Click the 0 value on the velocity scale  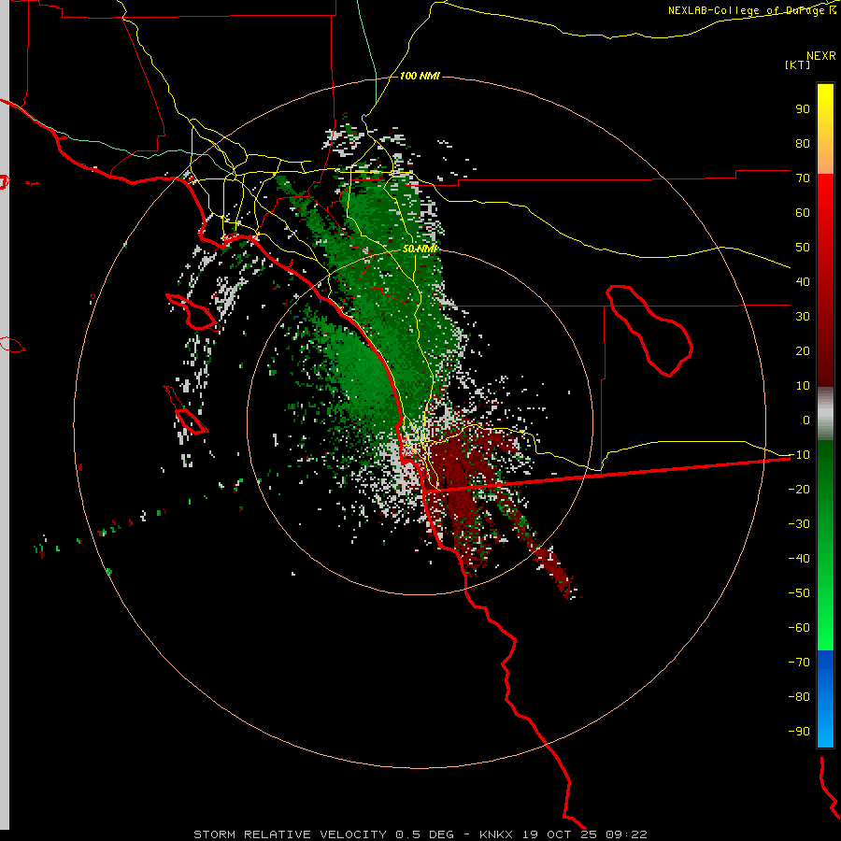click(x=806, y=420)
